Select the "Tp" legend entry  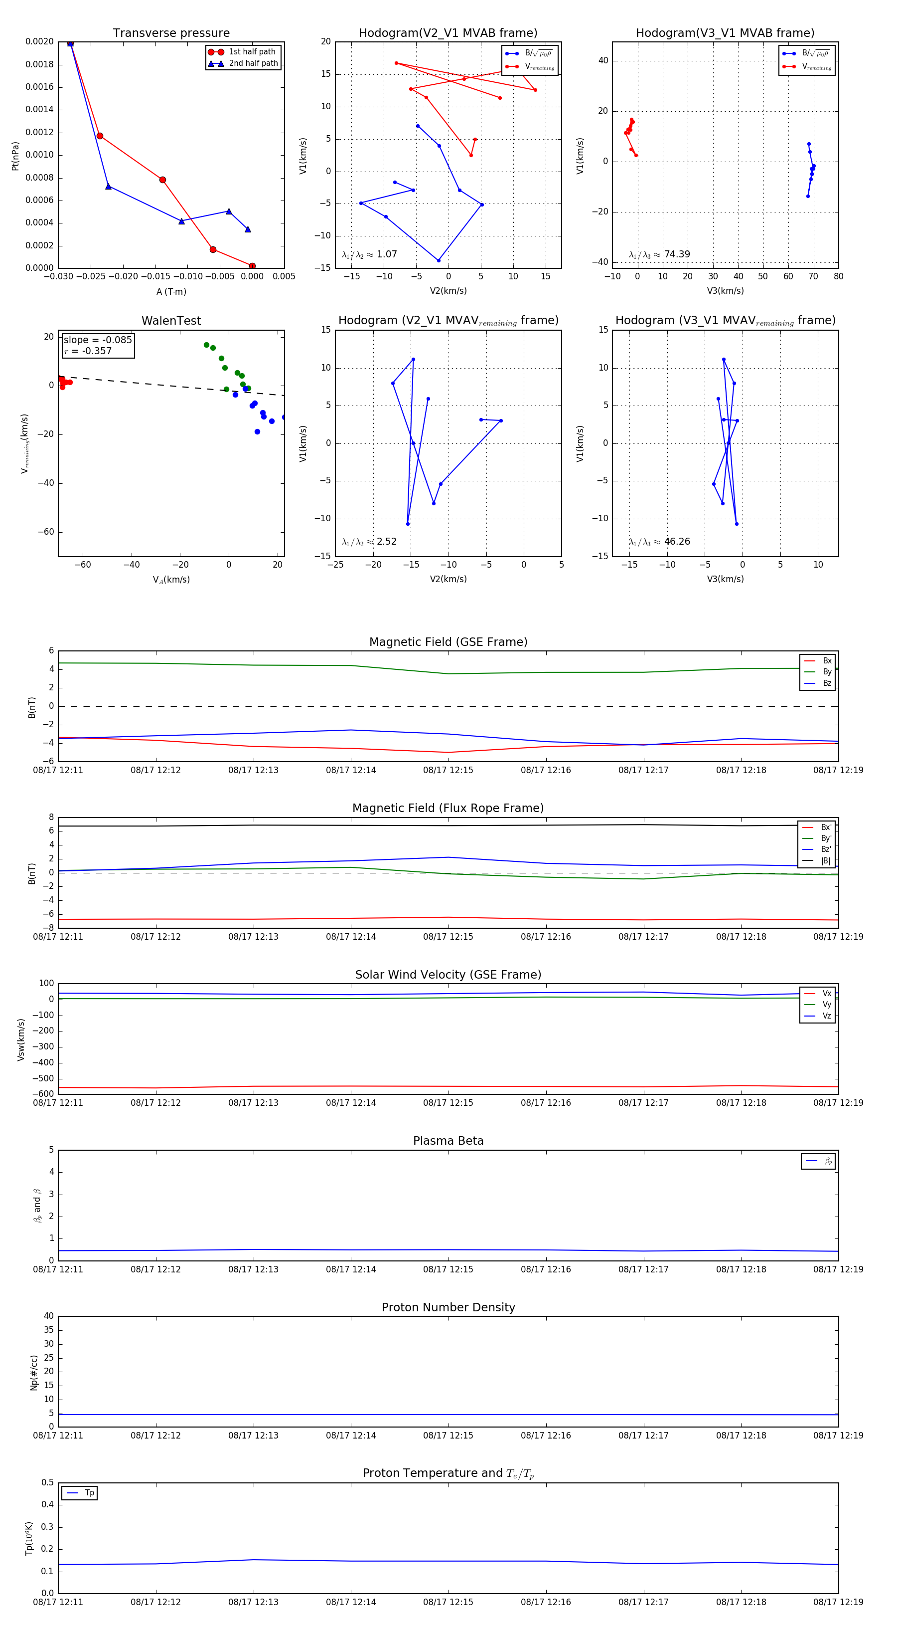click(x=80, y=1493)
